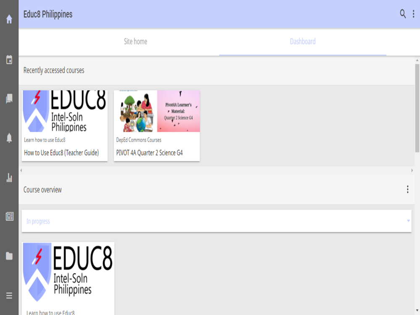Expand the In progress filter dropdown
This screenshot has height=315, width=420.
click(x=216, y=221)
